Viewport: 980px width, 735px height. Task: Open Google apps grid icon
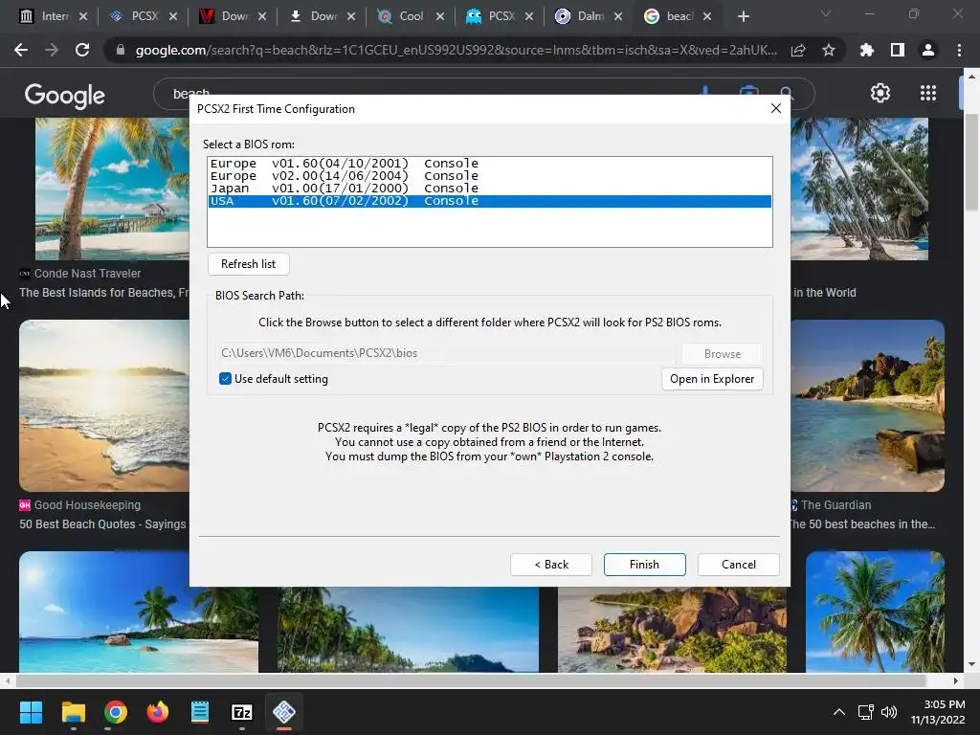pos(928,93)
